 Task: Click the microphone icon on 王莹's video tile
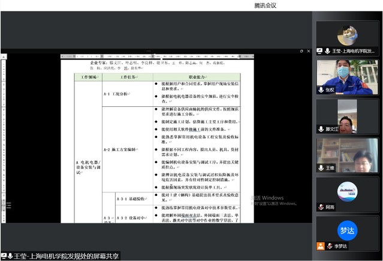point(326,51)
